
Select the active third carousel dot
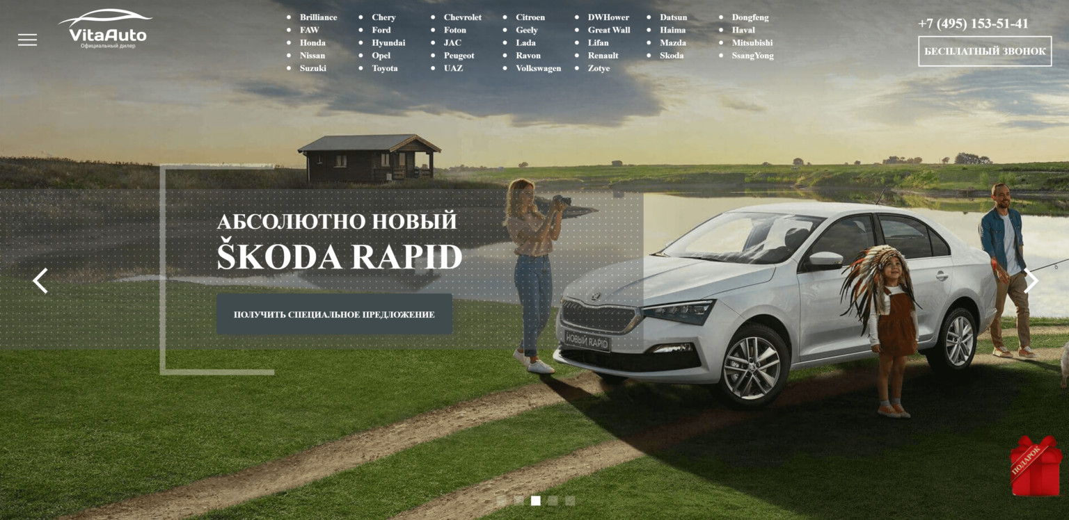coord(536,501)
